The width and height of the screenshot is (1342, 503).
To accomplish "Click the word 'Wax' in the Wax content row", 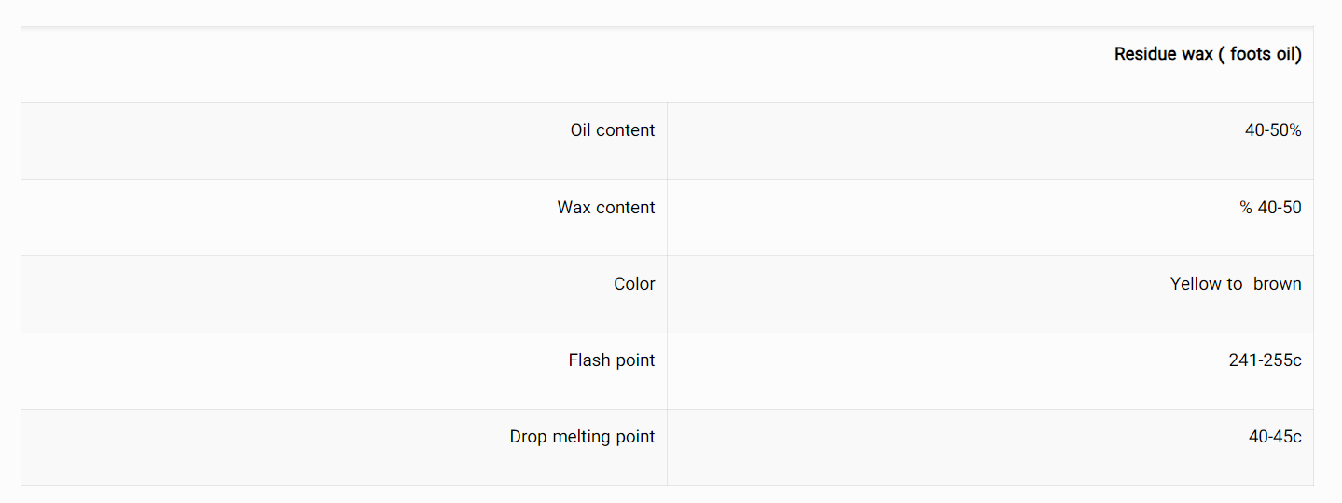I will 573,207.
